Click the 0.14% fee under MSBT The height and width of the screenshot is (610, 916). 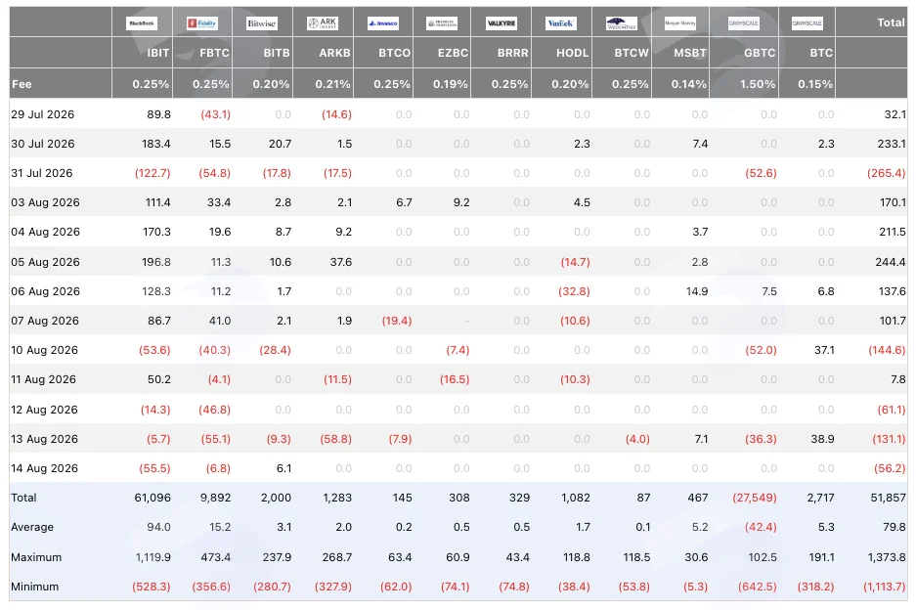click(689, 84)
